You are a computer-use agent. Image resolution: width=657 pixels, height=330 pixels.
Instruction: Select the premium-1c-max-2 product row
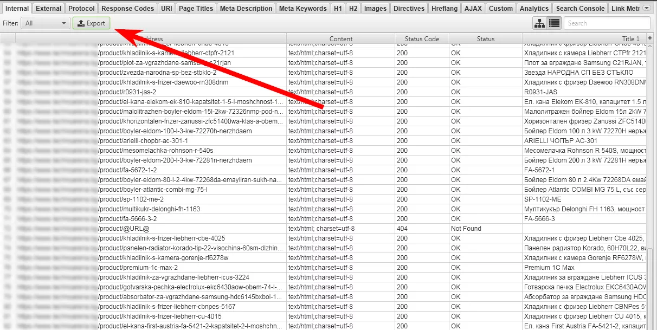(325, 268)
